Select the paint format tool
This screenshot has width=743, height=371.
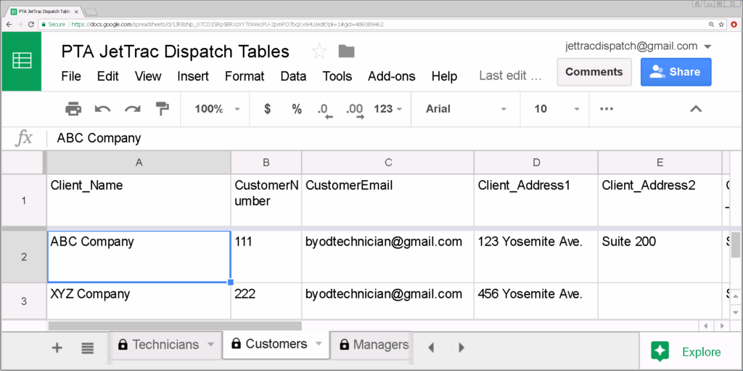(x=162, y=109)
